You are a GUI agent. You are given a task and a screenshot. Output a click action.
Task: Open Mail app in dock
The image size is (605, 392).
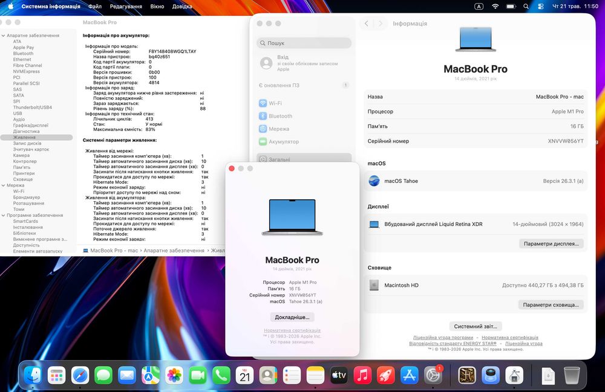click(x=127, y=374)
